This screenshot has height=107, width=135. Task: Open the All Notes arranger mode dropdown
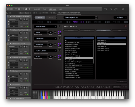(x=41, y=33)
